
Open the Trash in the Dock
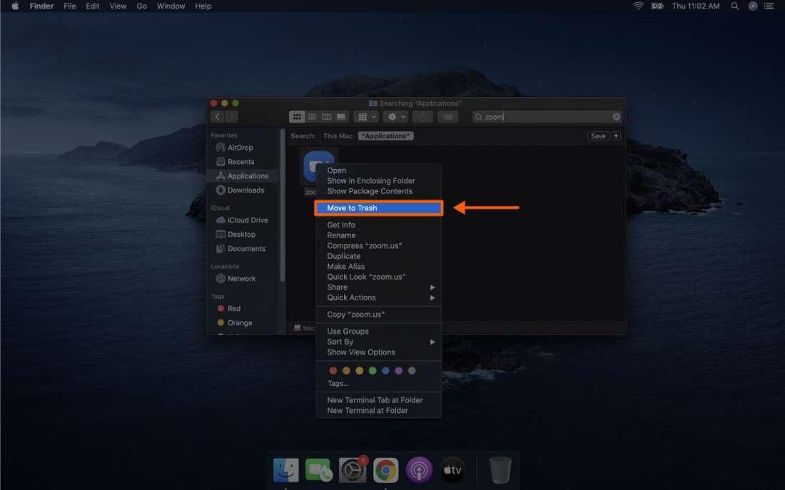(x=499, y=469)
